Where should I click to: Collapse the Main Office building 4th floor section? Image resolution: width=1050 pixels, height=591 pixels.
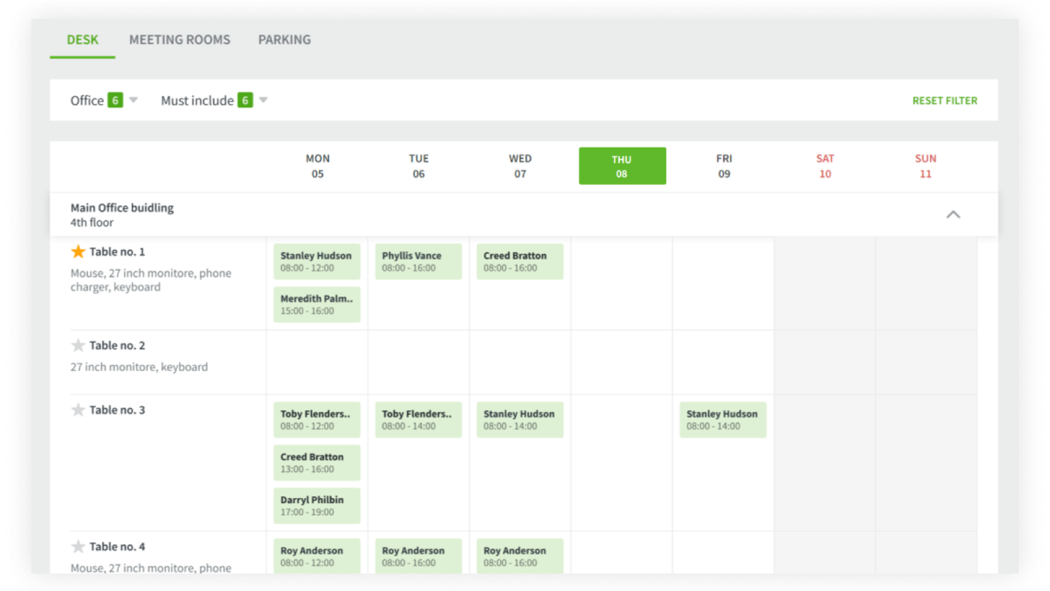click(954, 214)
